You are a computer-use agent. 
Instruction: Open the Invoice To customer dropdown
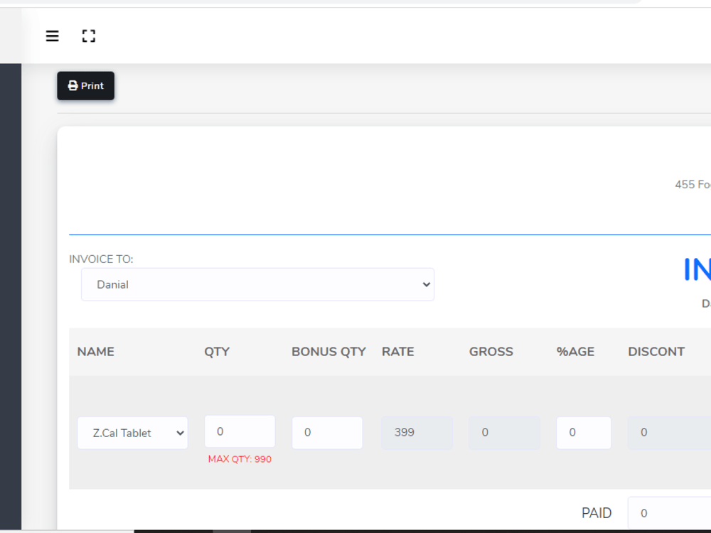(257, 284)
